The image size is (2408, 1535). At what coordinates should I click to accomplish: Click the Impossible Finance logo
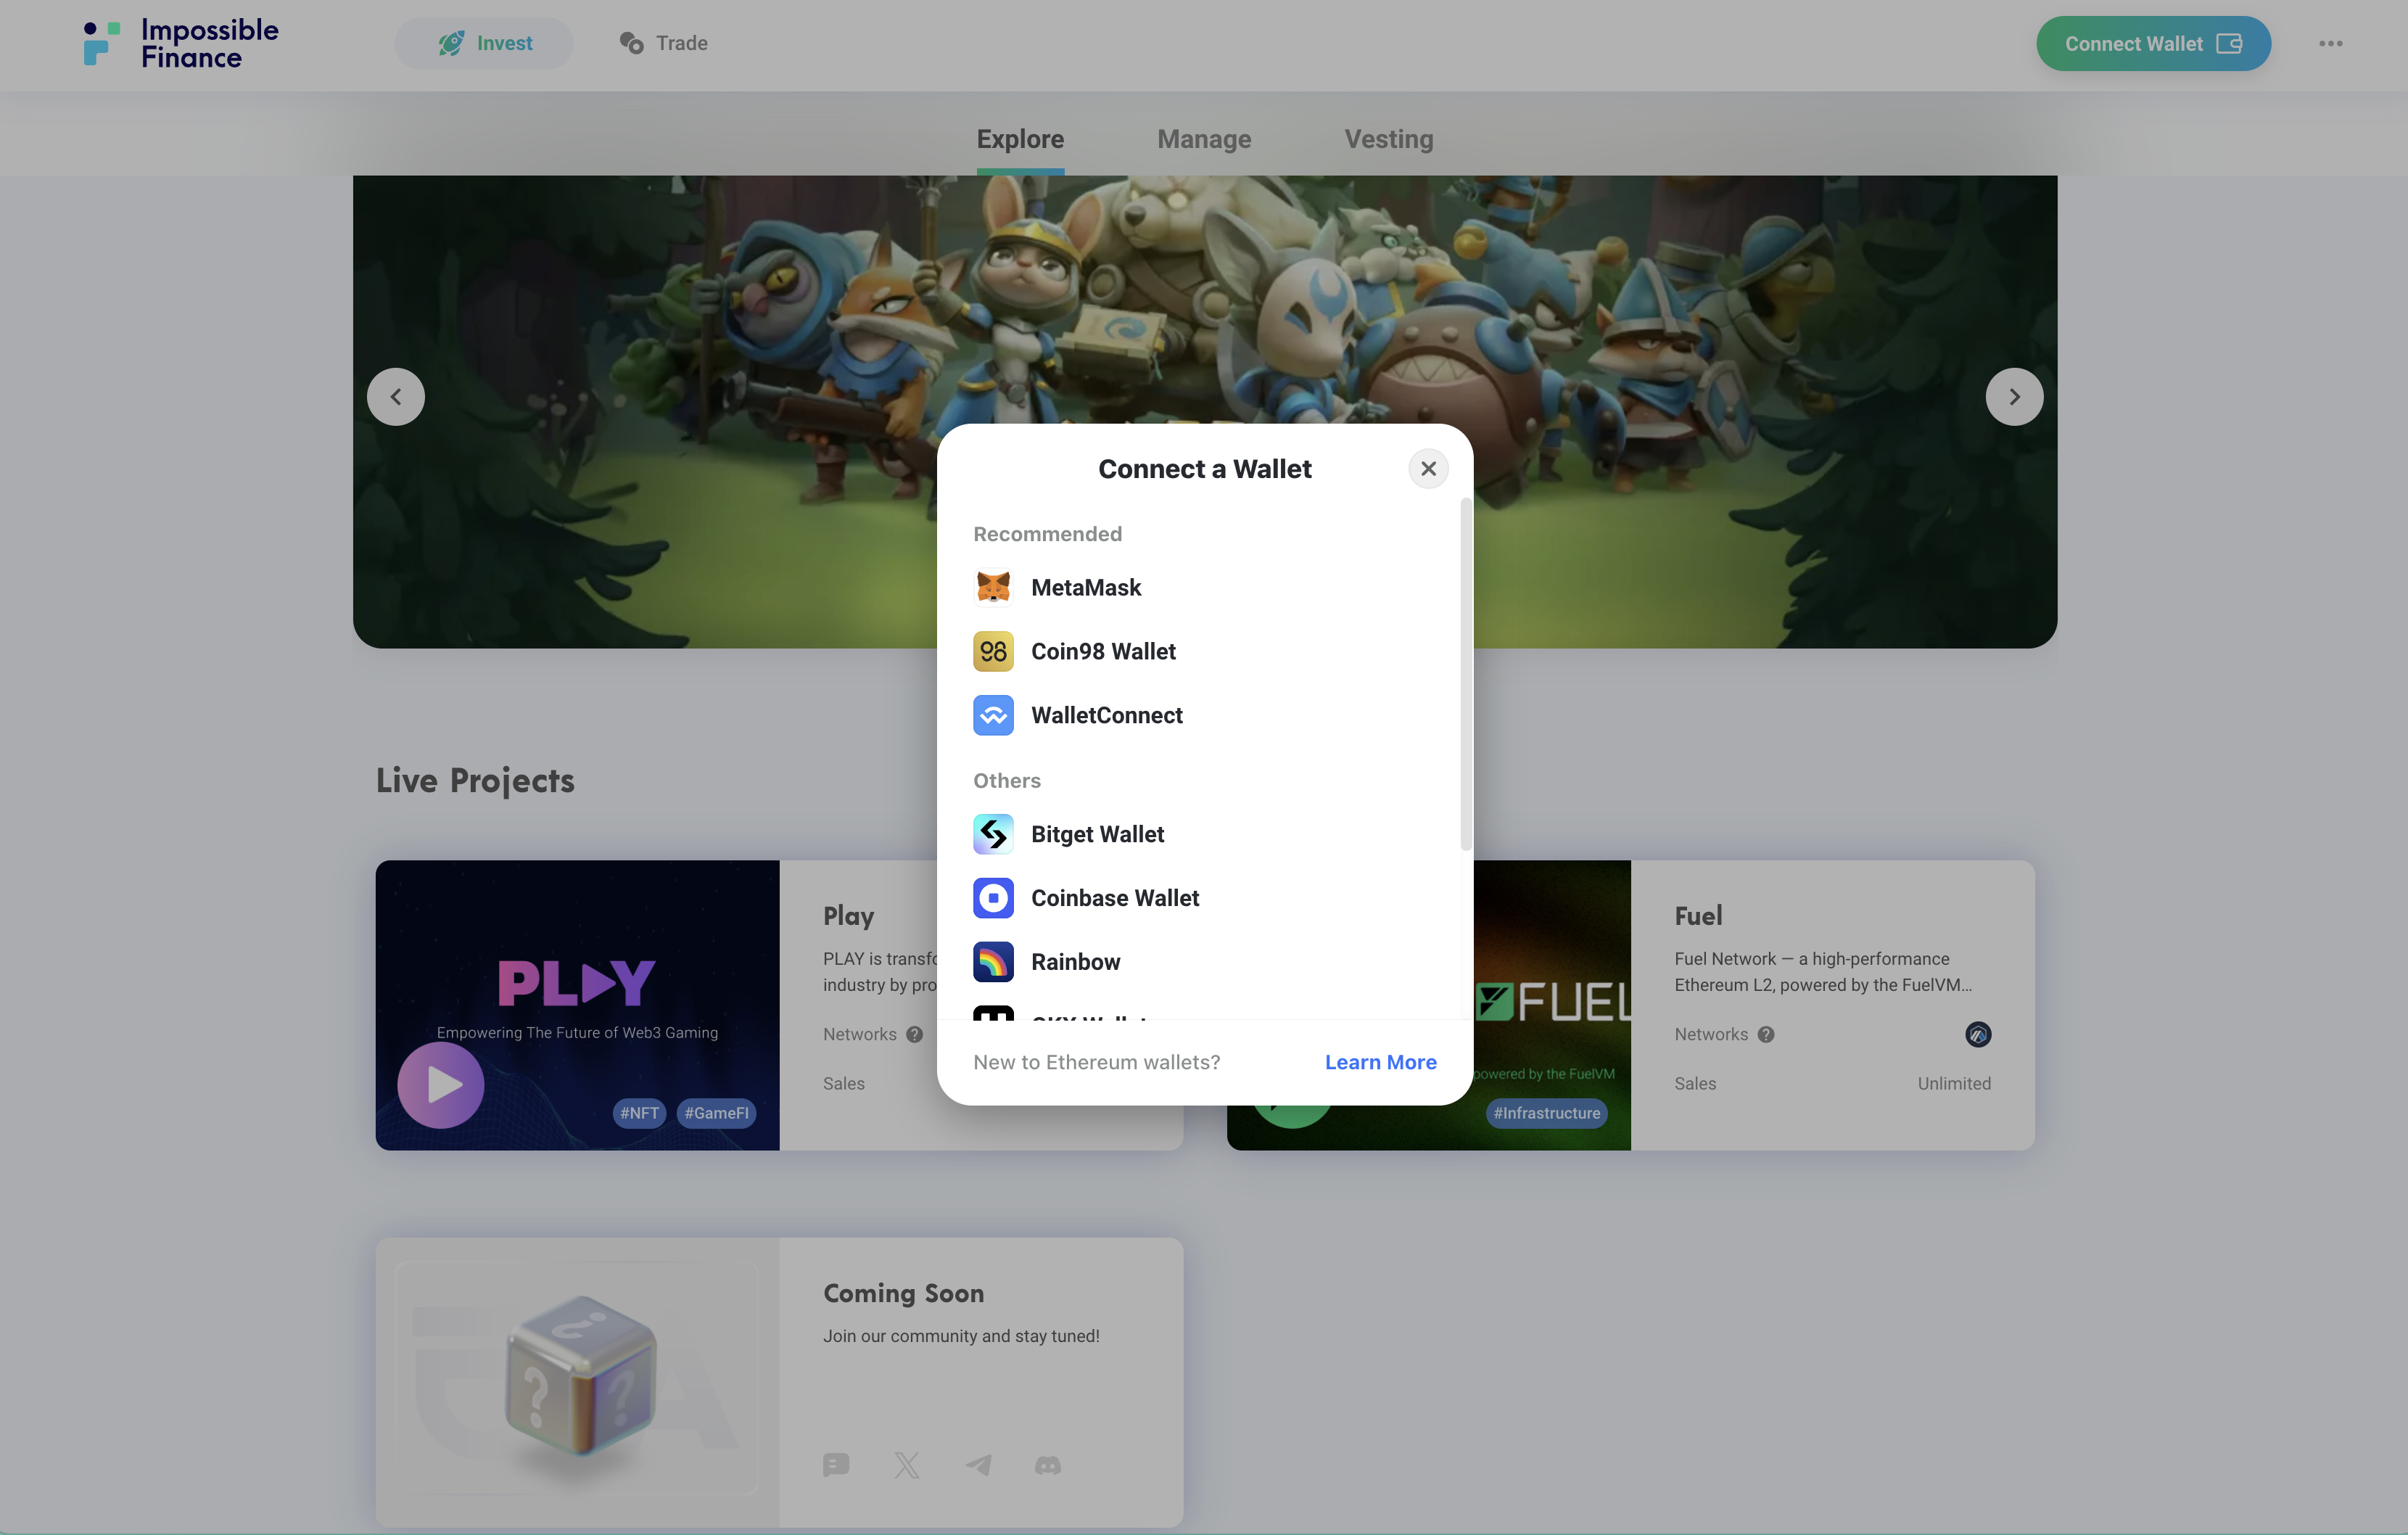(x=181, y=43)
